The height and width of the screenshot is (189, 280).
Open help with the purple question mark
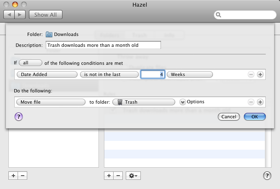[x=18, y=117]
